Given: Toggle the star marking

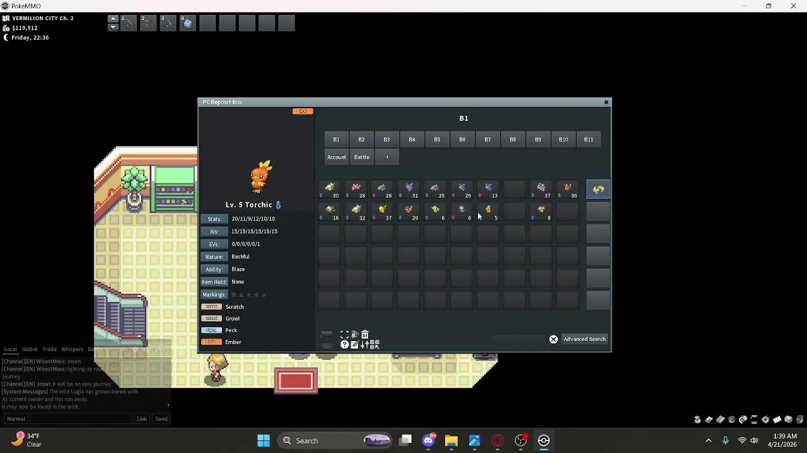Looking at the screenshot, I should [x=249, y=294].
